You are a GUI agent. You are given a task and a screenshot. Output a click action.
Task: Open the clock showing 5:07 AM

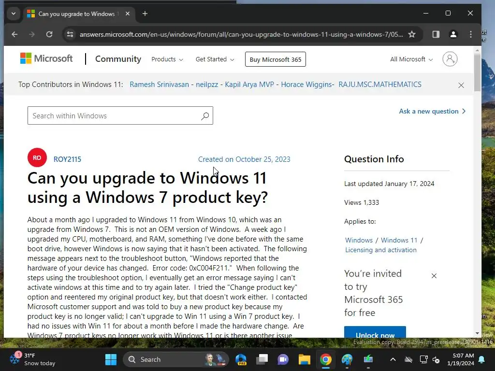[461, 359]
